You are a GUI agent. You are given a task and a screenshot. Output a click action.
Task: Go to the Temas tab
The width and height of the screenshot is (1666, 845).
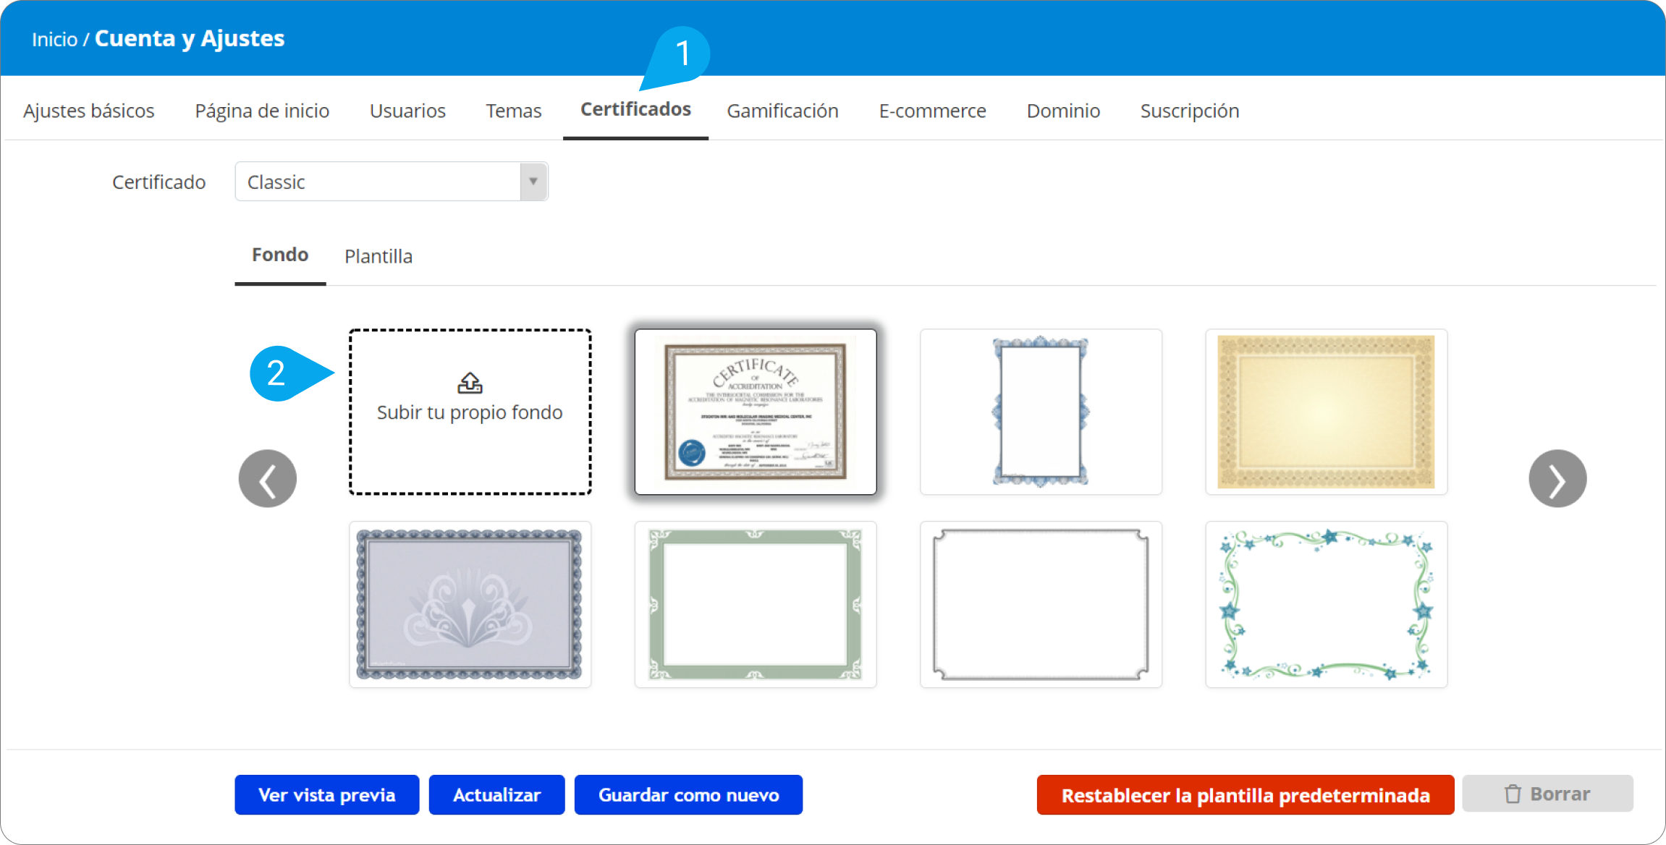[x=513, y=111]
